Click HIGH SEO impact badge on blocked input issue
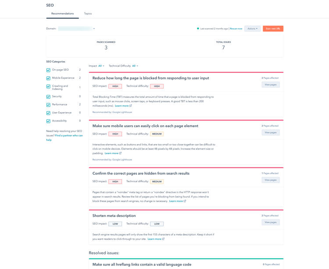The height and width of the screenshot is (269, 329). [115, 86]
